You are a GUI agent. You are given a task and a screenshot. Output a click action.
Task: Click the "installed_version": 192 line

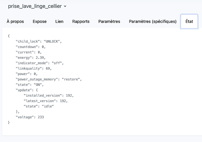point(49,95)
